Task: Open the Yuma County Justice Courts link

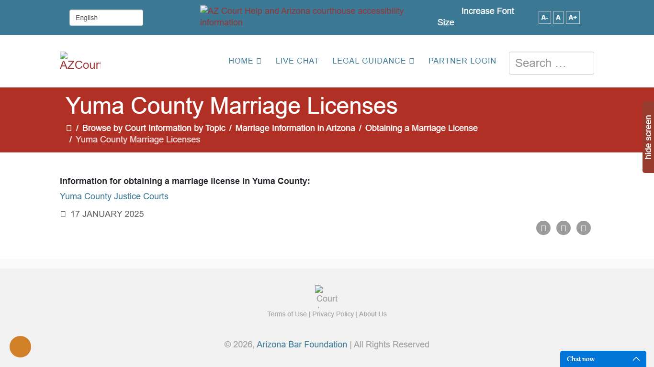Action: (x=114, y=196)
